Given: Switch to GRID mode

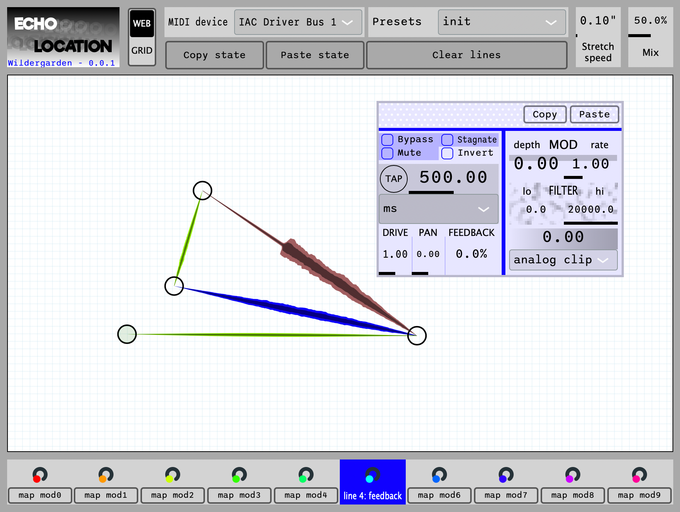Looking at the screenshot, I should click(142, 51).
